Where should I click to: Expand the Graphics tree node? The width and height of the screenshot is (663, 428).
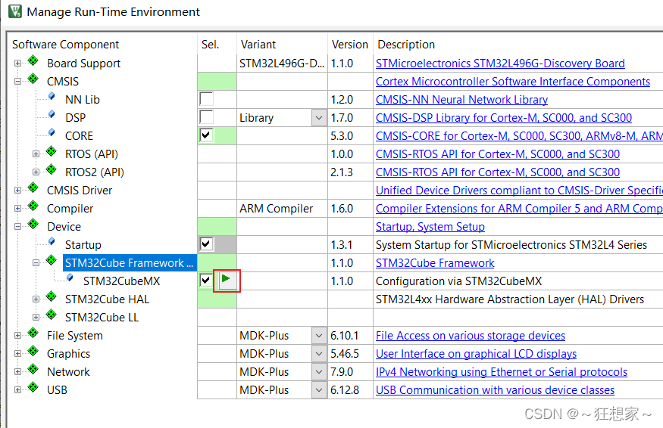pos(17,354)
